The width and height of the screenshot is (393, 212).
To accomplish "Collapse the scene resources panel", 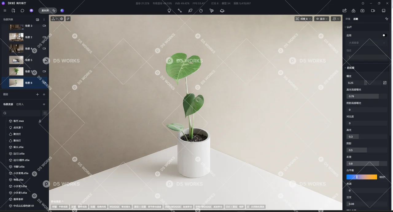I will pos(44,104).
